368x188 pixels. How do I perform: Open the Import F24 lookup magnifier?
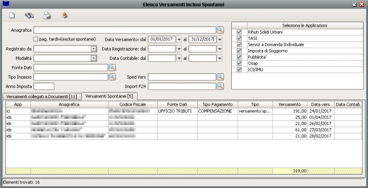[220, 86]
